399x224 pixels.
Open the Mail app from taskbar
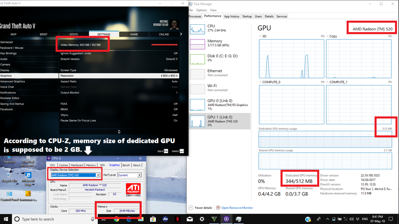pos(190,219)
